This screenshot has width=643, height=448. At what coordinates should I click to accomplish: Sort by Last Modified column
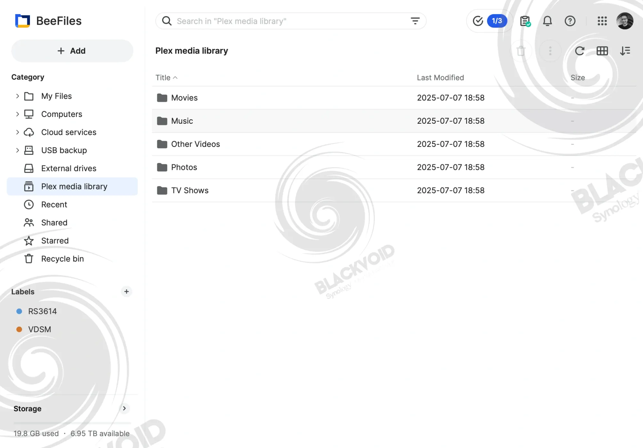[x=440, y=77]
